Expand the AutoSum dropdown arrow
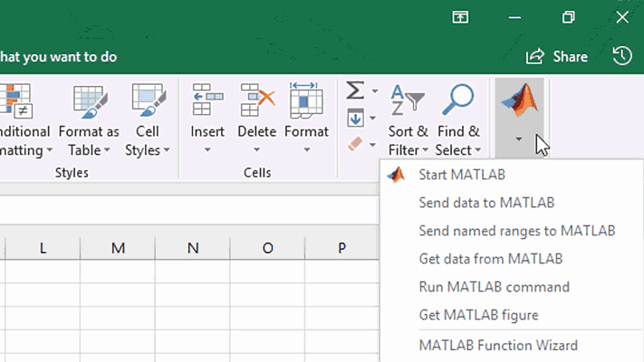644x362 pixels. [x=372, y=91]
